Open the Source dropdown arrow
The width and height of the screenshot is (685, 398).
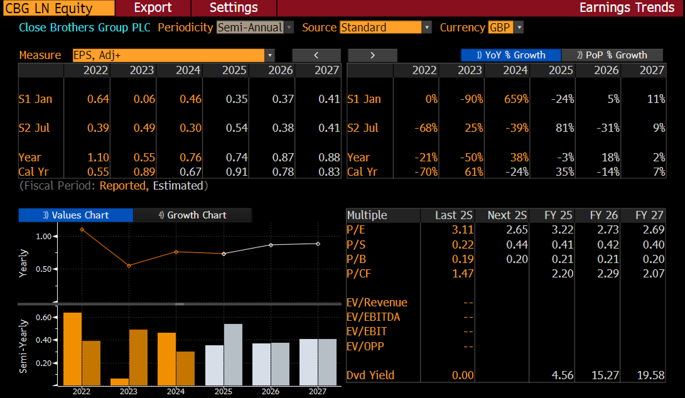(x=427, y=27)
